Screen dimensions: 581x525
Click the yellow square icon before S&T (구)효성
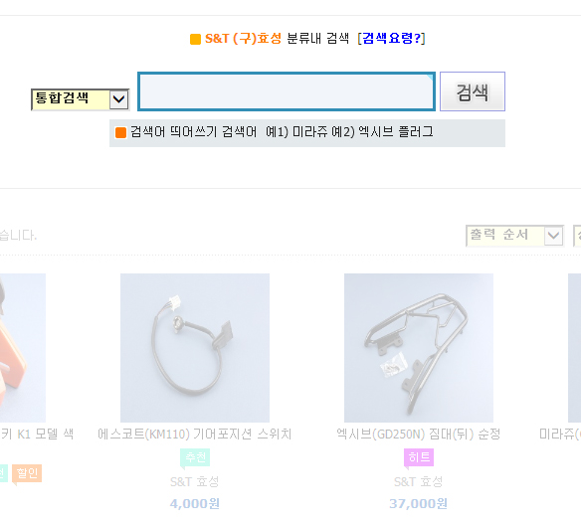[x=195, y=39]
